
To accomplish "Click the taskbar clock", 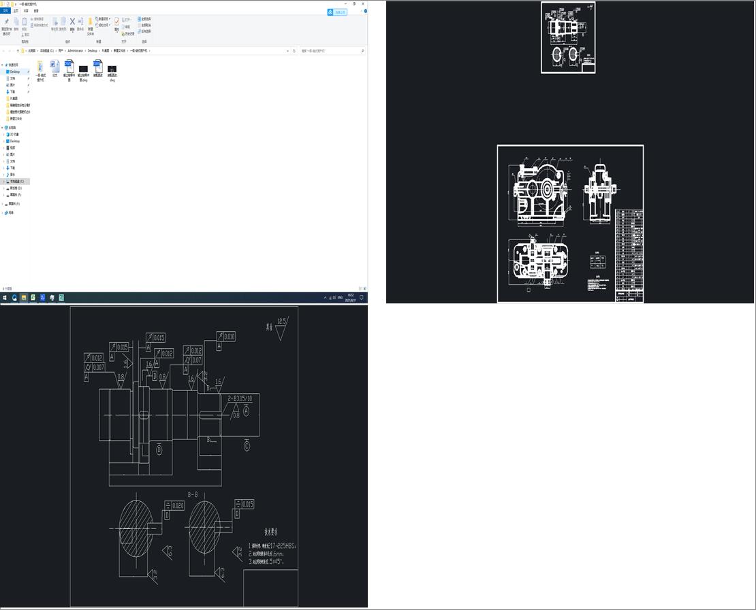I will (351, 298).
